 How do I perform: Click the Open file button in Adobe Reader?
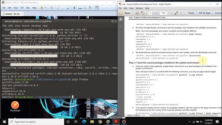point(125,13)
